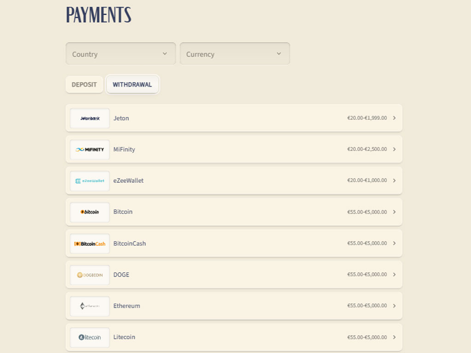Expand the Jeton row chevron arrow
This screenshot has width=471, height=353.
[394, 118]
